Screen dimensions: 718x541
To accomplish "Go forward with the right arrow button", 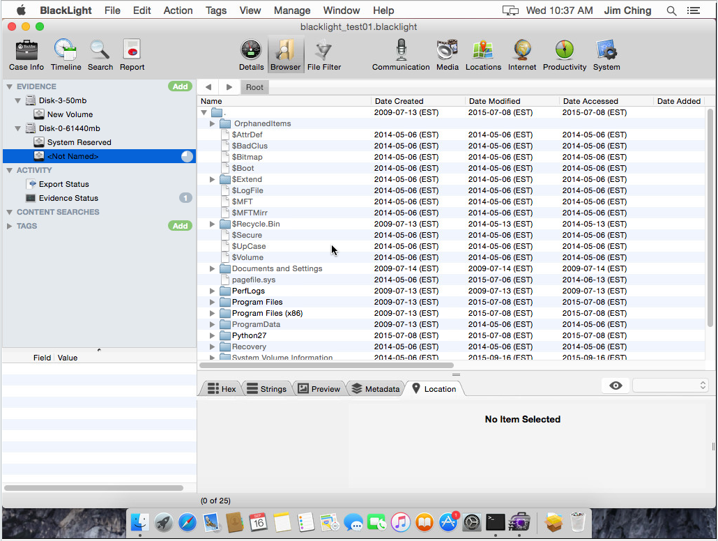I will coord(229,87).
